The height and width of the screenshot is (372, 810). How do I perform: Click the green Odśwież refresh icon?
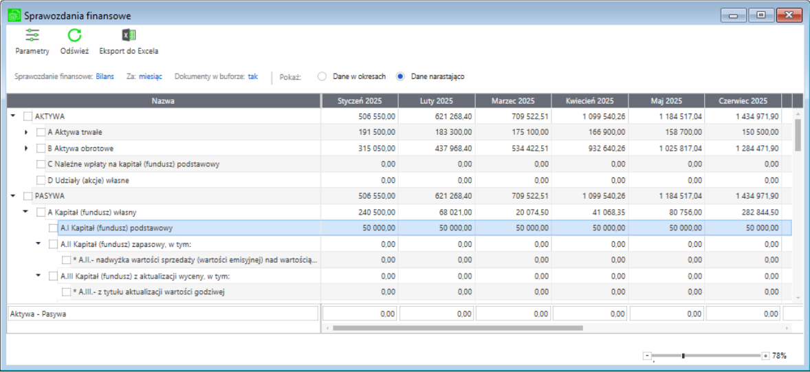[74, 36]
